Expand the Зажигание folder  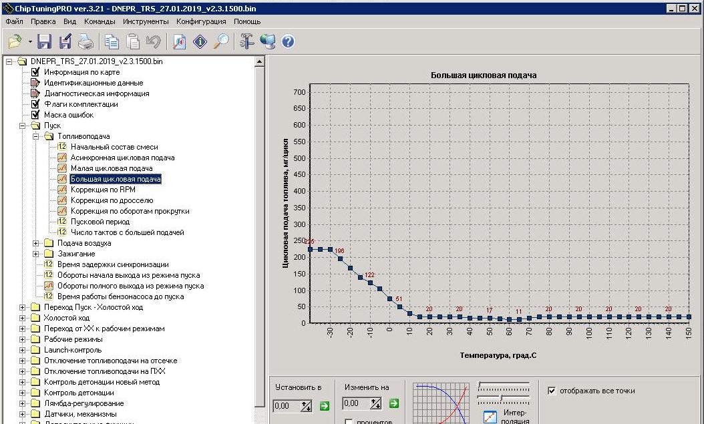click(x=36, y=254)
